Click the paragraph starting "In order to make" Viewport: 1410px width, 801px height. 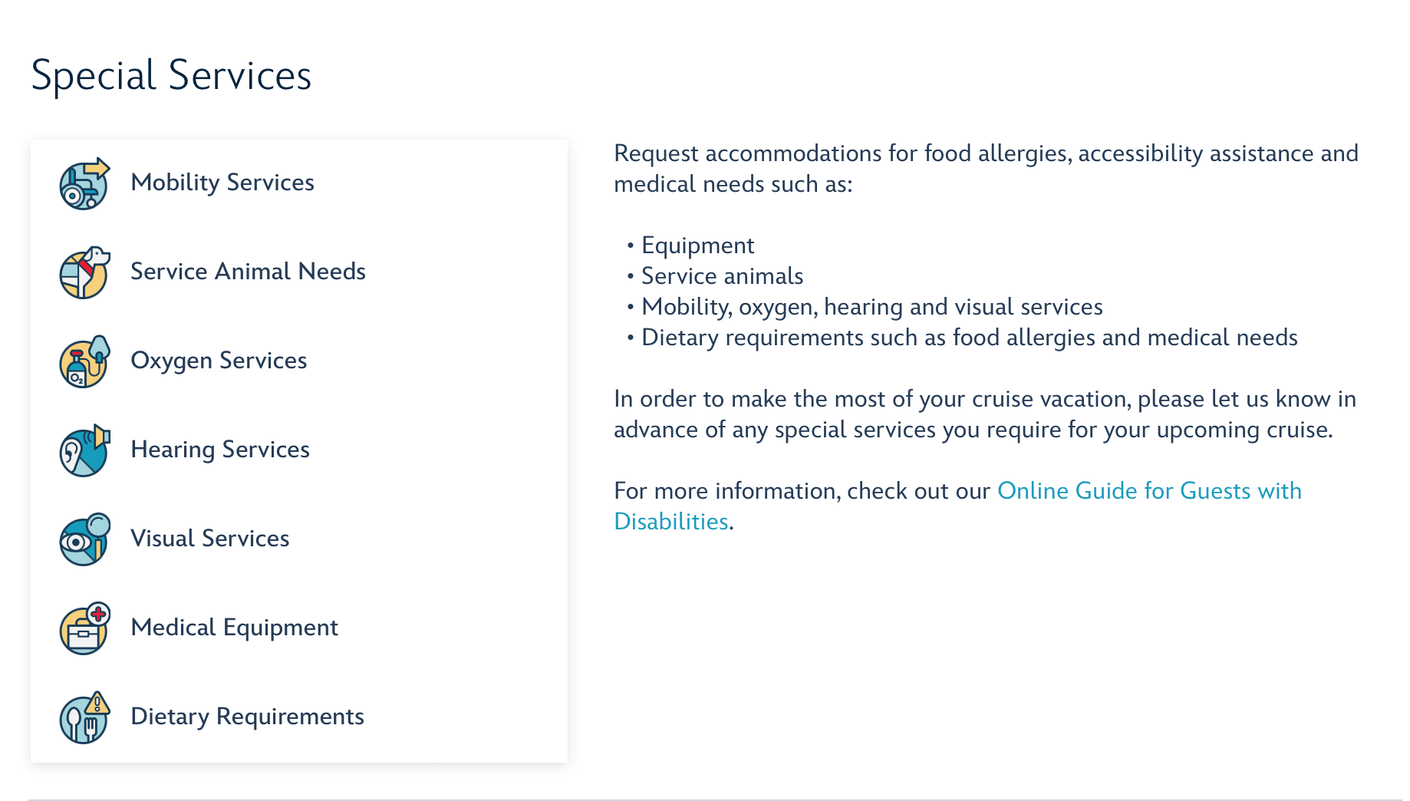985,414
